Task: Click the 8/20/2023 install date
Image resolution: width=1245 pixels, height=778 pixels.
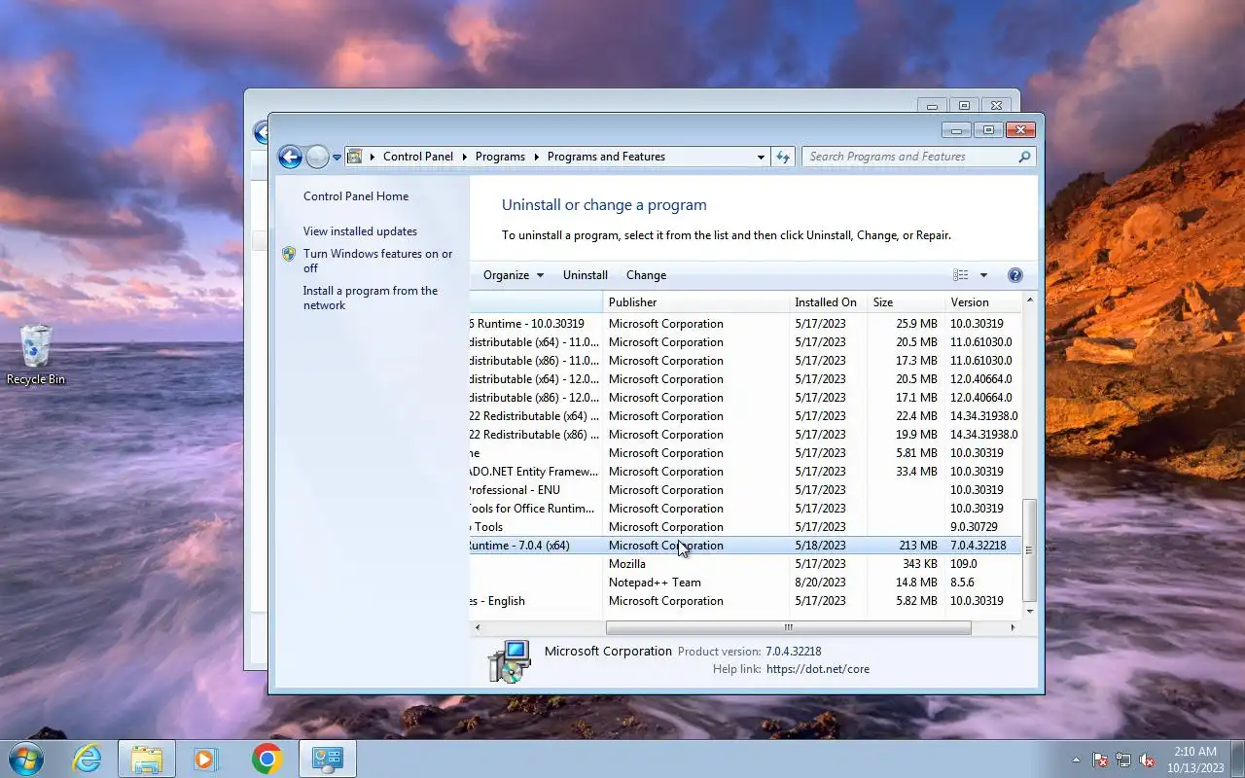Action: [x=820, y=583]
